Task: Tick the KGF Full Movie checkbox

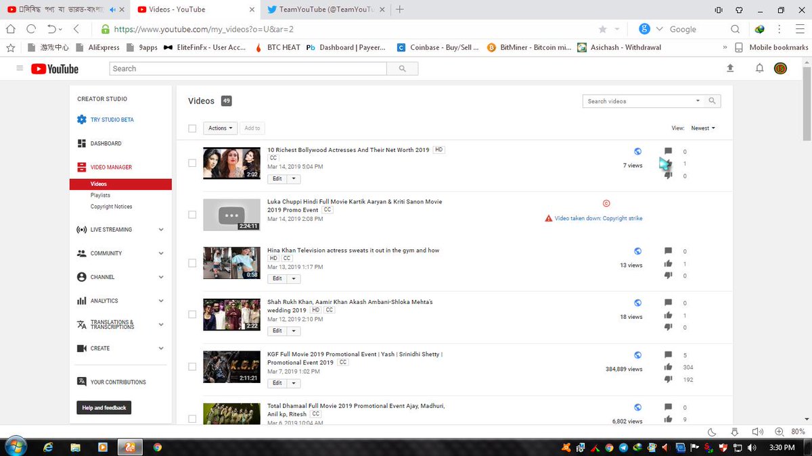Action: pos(192,366)
